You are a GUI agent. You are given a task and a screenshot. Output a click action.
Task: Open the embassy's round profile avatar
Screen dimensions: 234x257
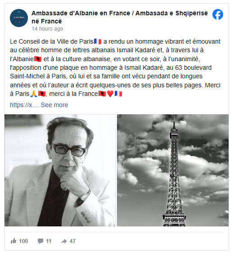(19, 18)
